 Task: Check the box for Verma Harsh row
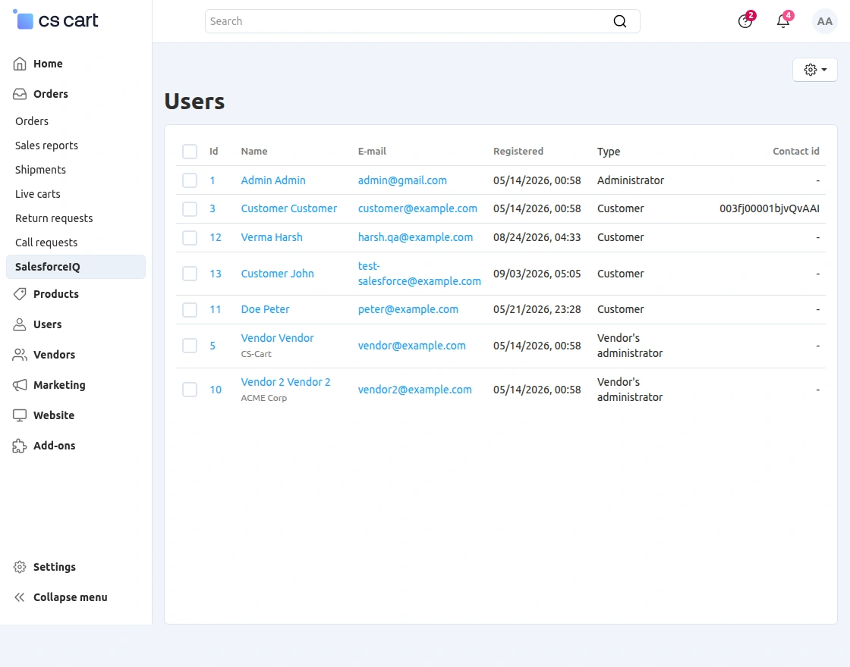pos(190,238)
